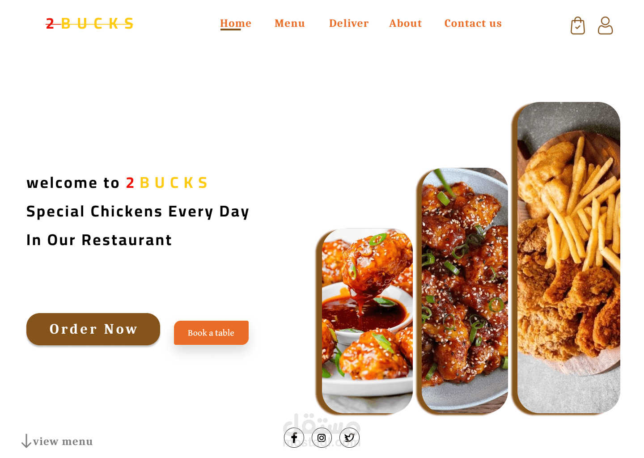Open the shopping bag cart icon
Image resolution: width=644 pixels, height=458 pixels.
(577, 25)
